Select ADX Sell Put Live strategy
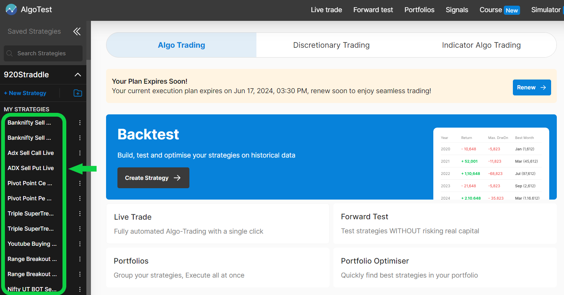This screenshot has height=295, width=564. (x=31, y=168)
